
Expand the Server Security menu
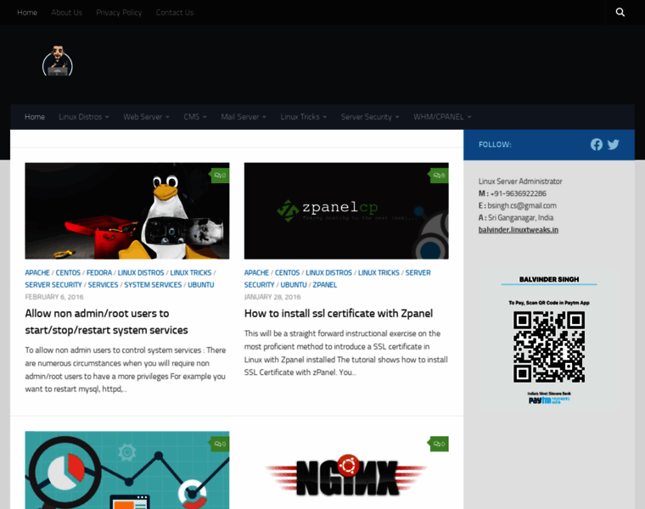[x=370, y=117]
